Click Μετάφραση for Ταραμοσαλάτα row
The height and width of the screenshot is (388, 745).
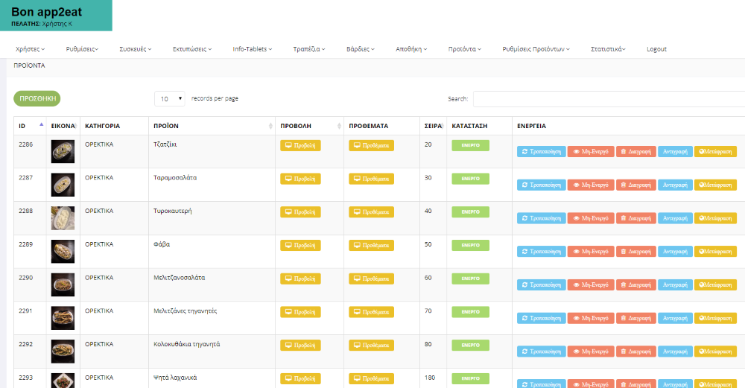[x=715, y=185]
